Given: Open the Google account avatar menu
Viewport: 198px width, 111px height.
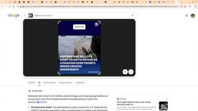Looking at the screenshot, I should tap(193, 16).
